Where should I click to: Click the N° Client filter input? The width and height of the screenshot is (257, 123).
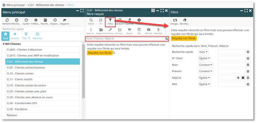(x=232, y=58)
